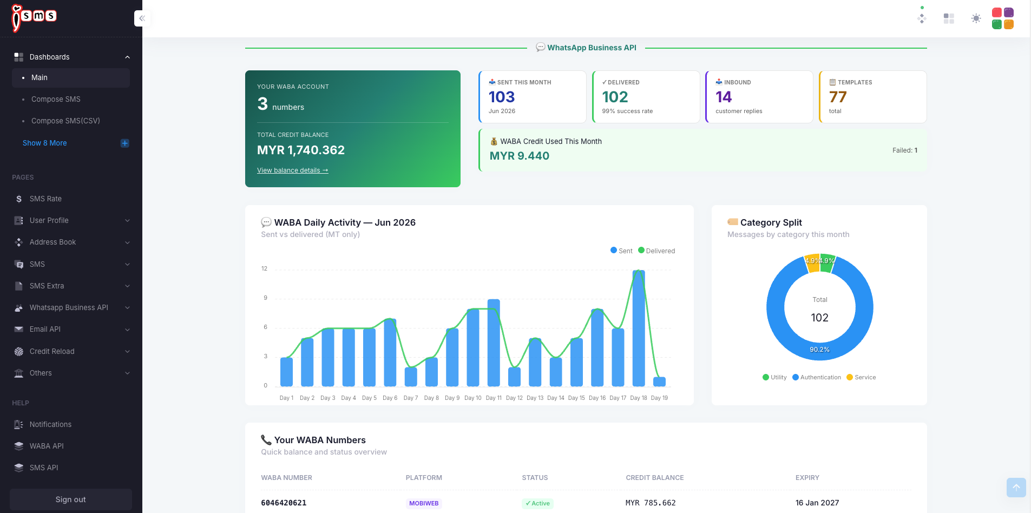Click the Day 18 bar in chart
1031x513 pixels.
[639, 328]
